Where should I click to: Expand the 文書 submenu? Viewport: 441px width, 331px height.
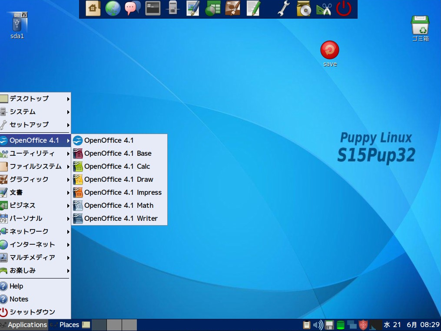tap(35, 192)
